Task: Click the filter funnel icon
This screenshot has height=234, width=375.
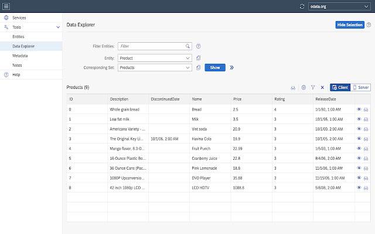Action: coord(313,87)
